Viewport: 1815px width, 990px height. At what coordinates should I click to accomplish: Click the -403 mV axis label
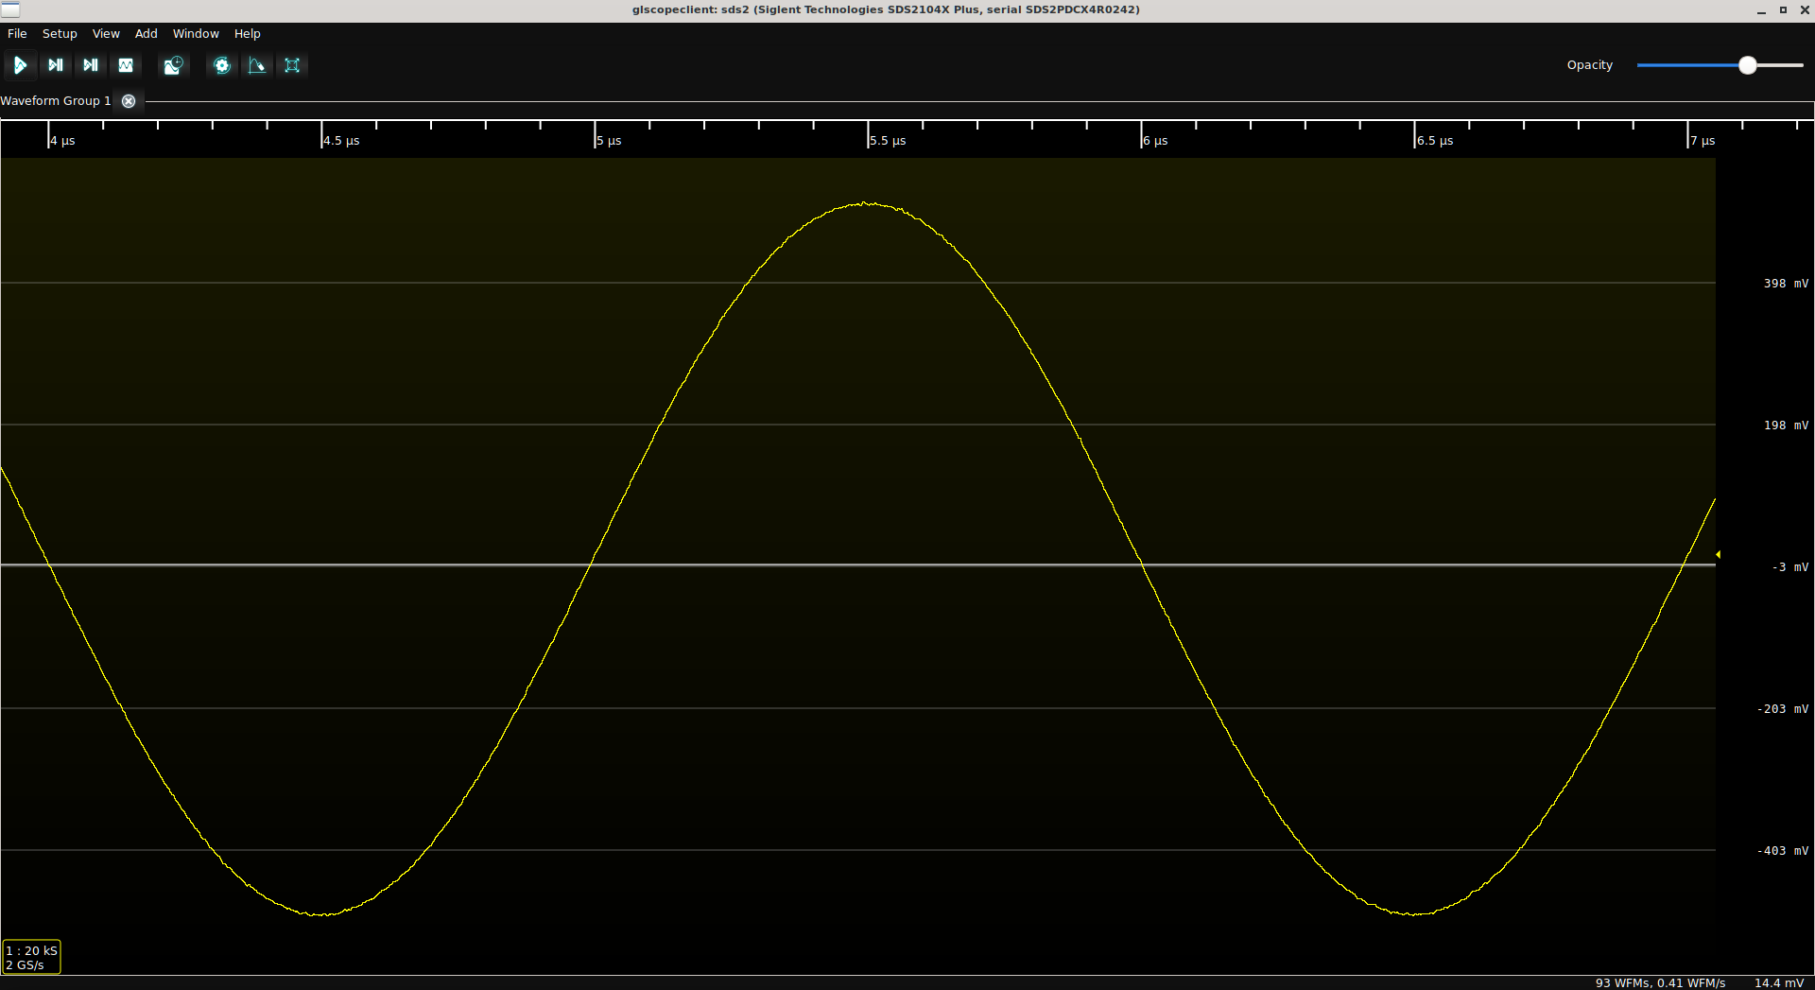click(x=1783, y=851)
